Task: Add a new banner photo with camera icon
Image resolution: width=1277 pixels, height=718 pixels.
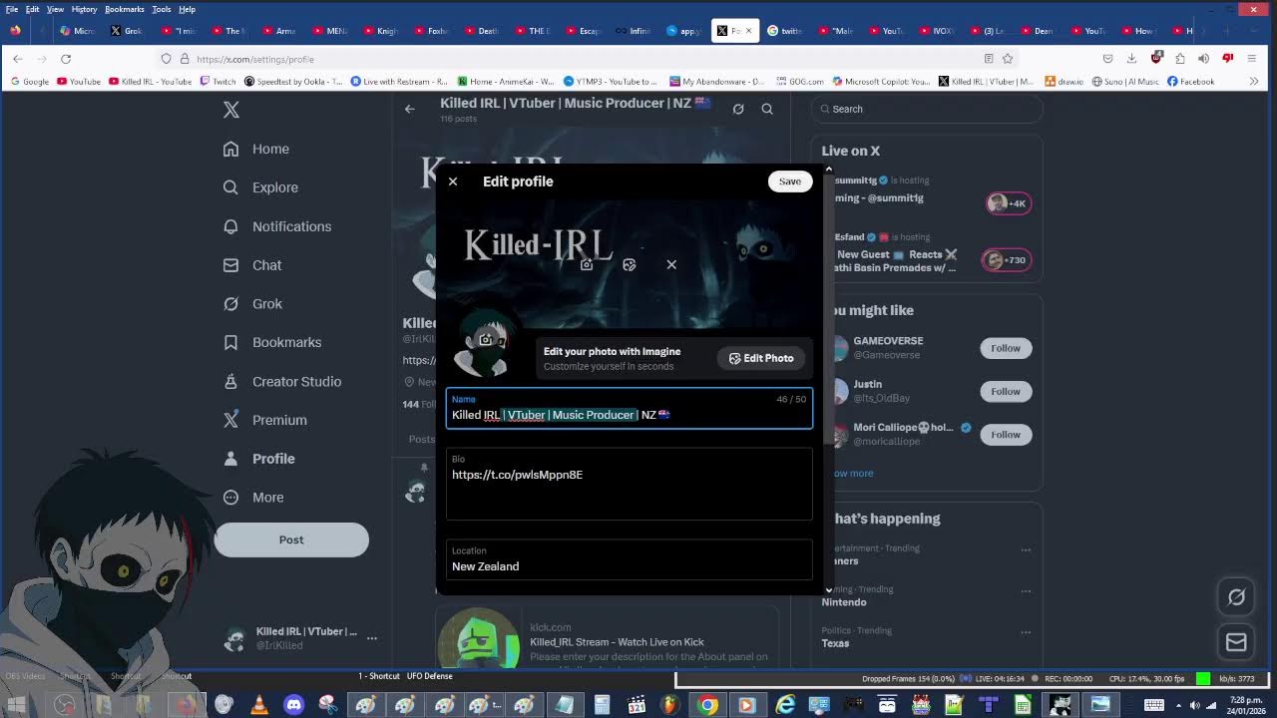Action: [x=587, y=264]
